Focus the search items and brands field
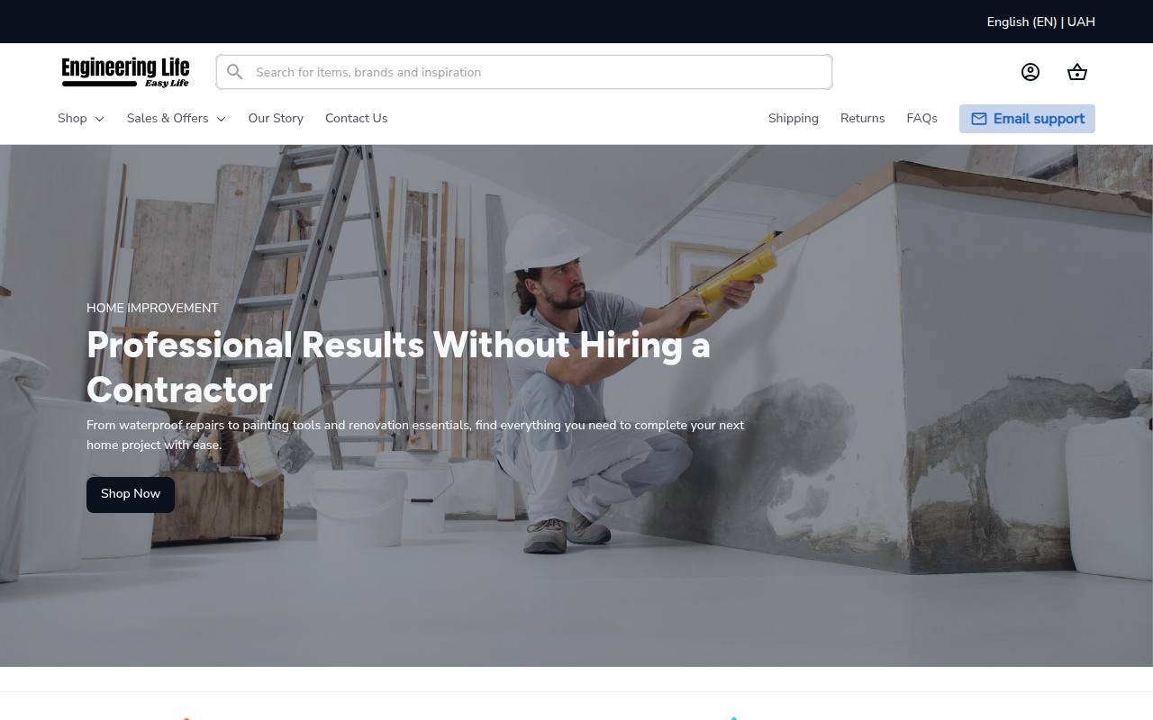Screen dimensions: 1153x720 [x=524, y=72]
